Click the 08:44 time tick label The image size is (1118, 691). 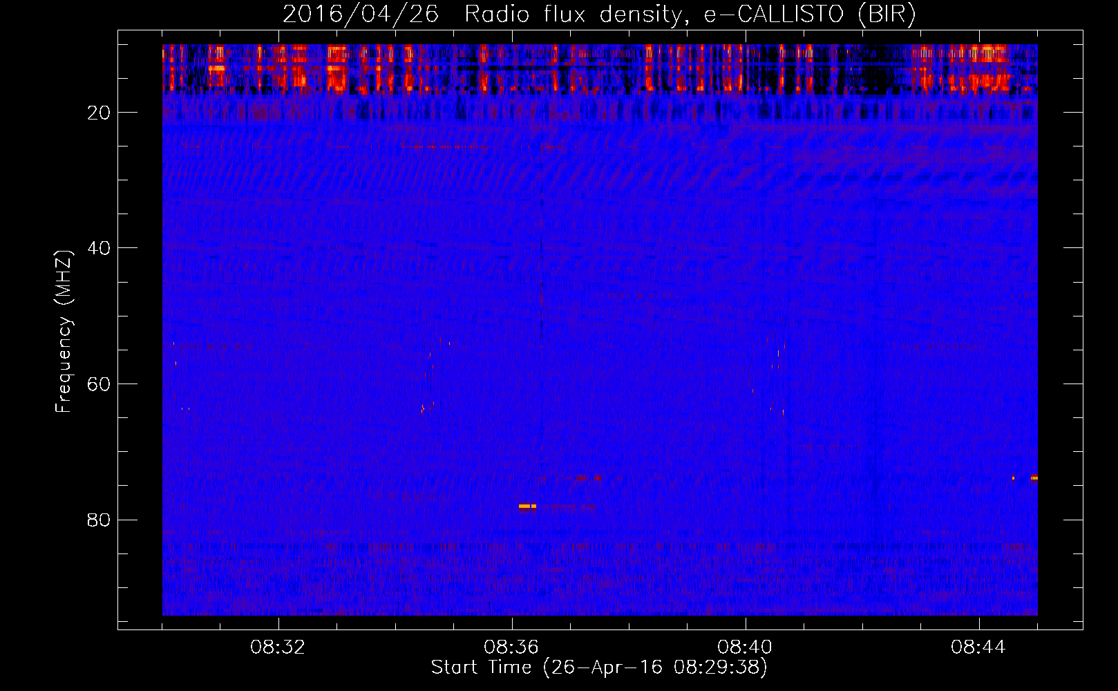click(x=979, y=647)
